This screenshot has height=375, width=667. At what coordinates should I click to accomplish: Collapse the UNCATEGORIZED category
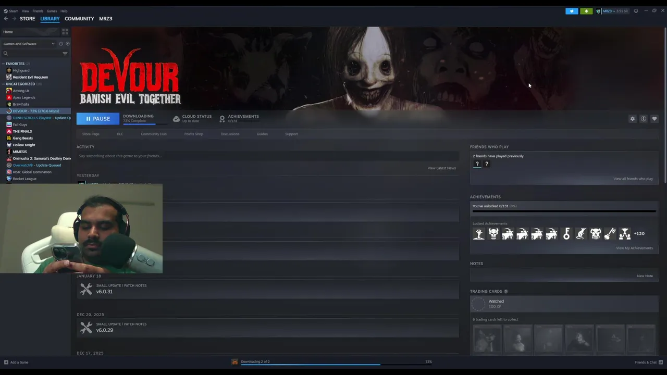(3, 84)
